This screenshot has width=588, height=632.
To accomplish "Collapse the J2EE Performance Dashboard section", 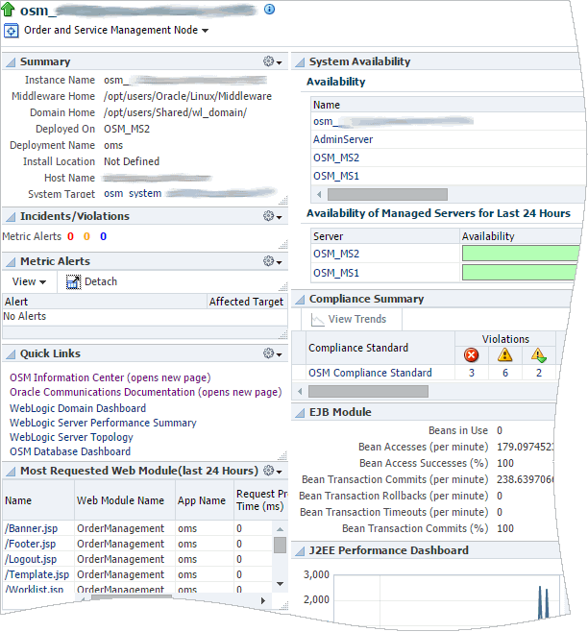I will pyautogui.click(x=300, y=551).
